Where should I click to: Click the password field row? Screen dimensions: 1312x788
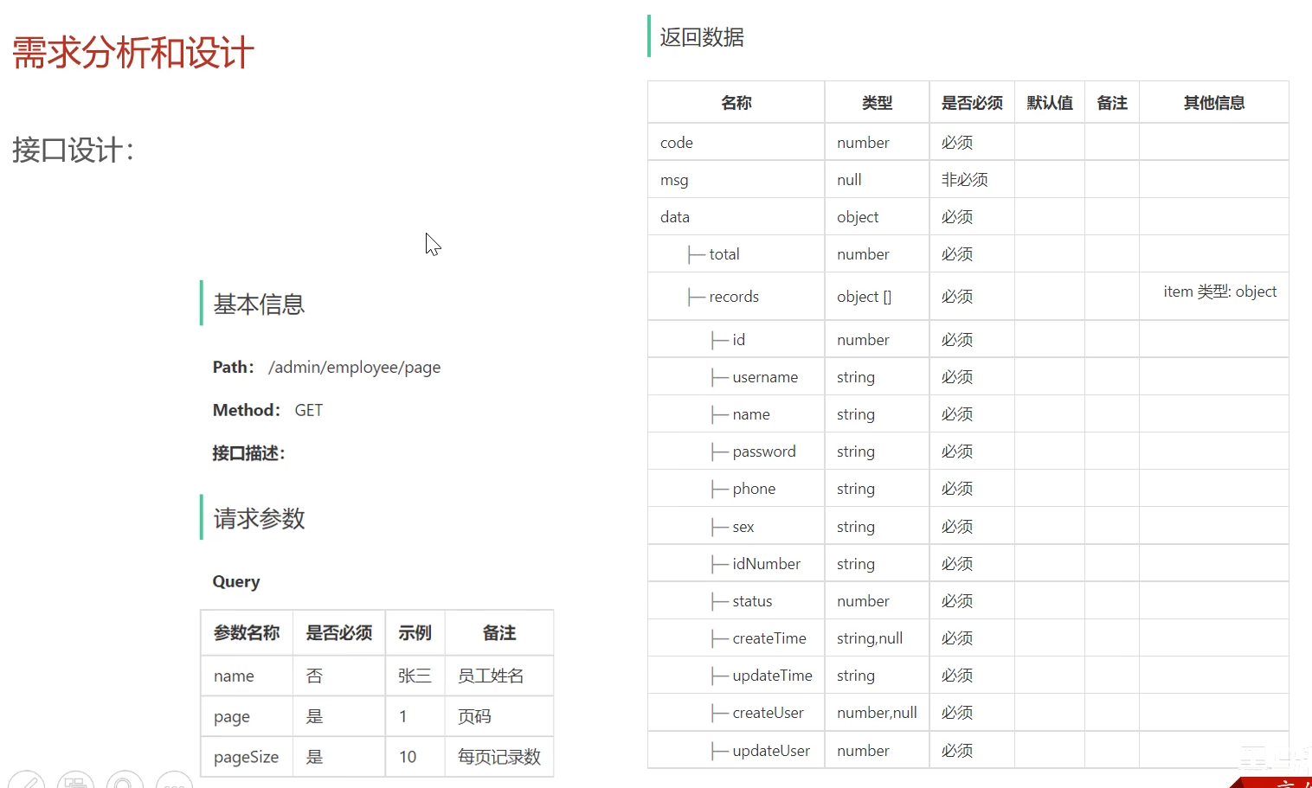[968, 452]
